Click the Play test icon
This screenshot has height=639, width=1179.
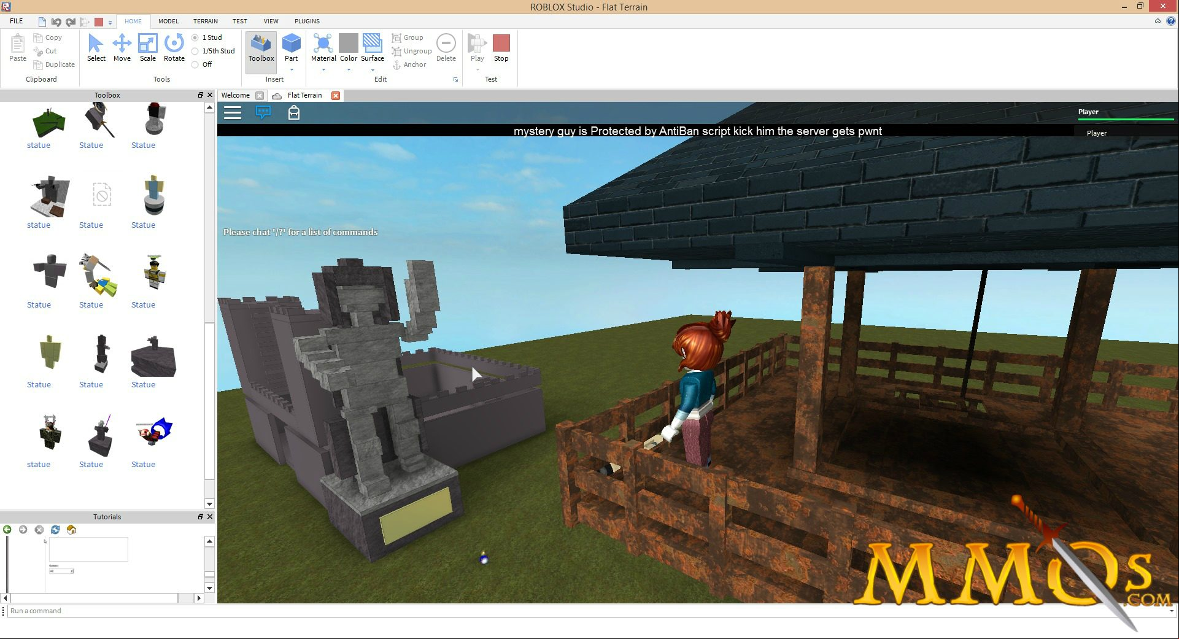tap(477, 44)
